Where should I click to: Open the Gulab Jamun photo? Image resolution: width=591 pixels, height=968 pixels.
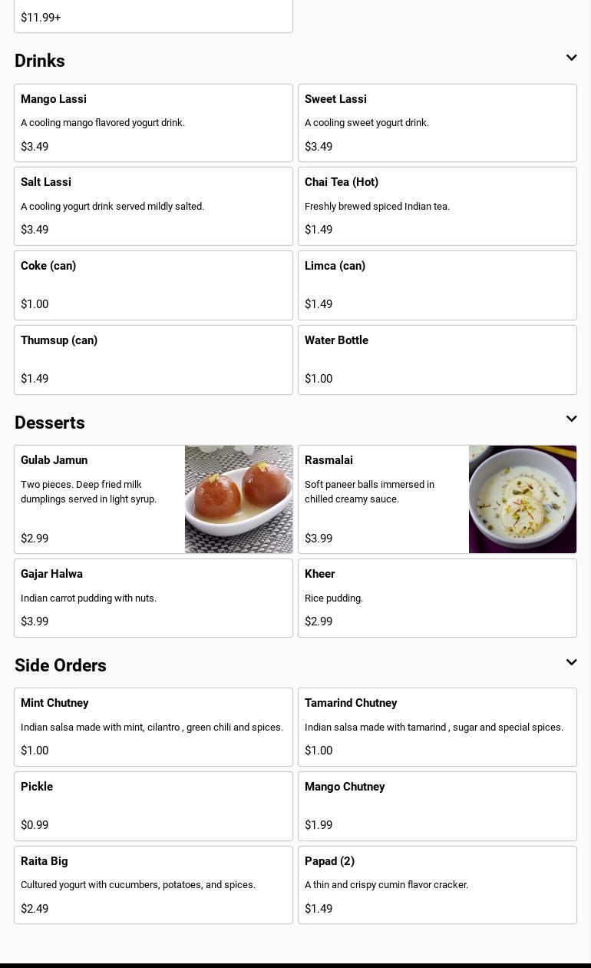click(x=239, y=499)
